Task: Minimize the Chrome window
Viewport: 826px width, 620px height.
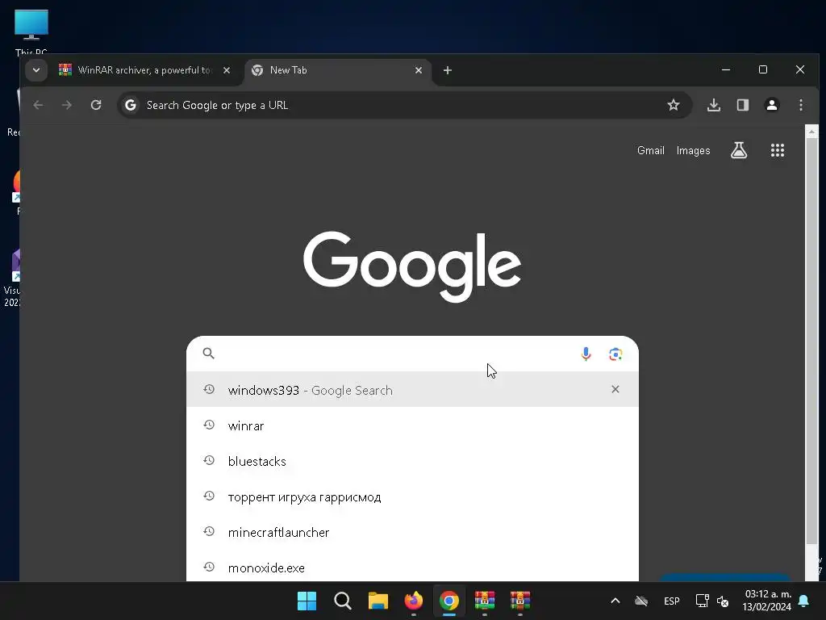Action: (726, 69)
